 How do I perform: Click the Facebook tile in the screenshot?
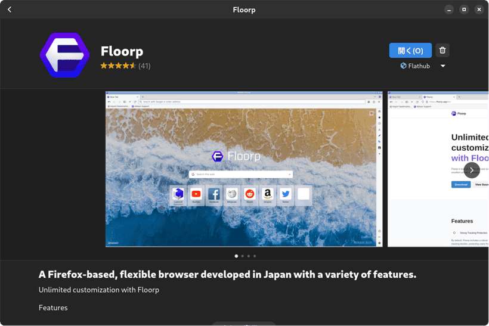click(x=214, y=194)
